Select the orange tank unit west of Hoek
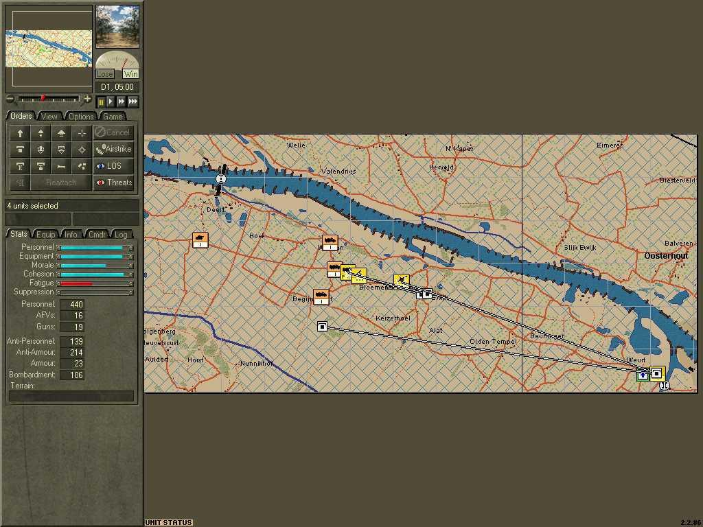 pyautogui.click(x=200, y=239)
